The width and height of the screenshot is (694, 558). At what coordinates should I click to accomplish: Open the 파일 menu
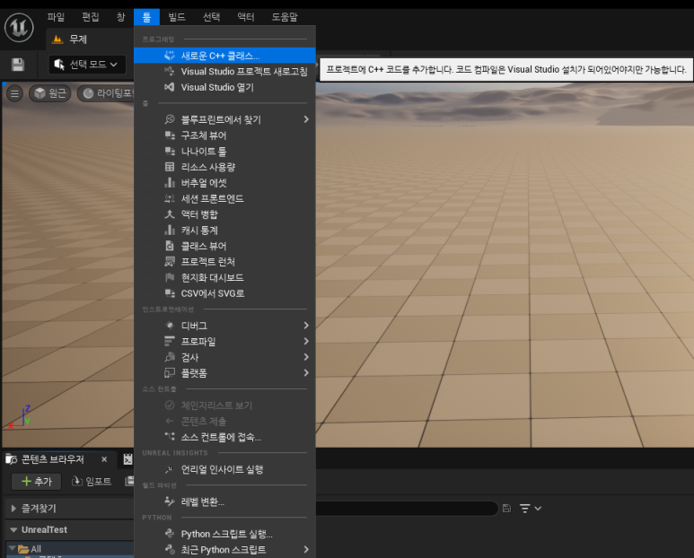coord(57,17)
